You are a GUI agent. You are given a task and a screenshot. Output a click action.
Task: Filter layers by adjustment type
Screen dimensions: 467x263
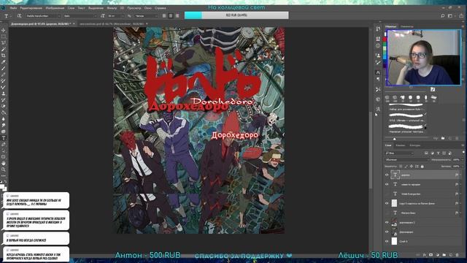tap(432, 153)
